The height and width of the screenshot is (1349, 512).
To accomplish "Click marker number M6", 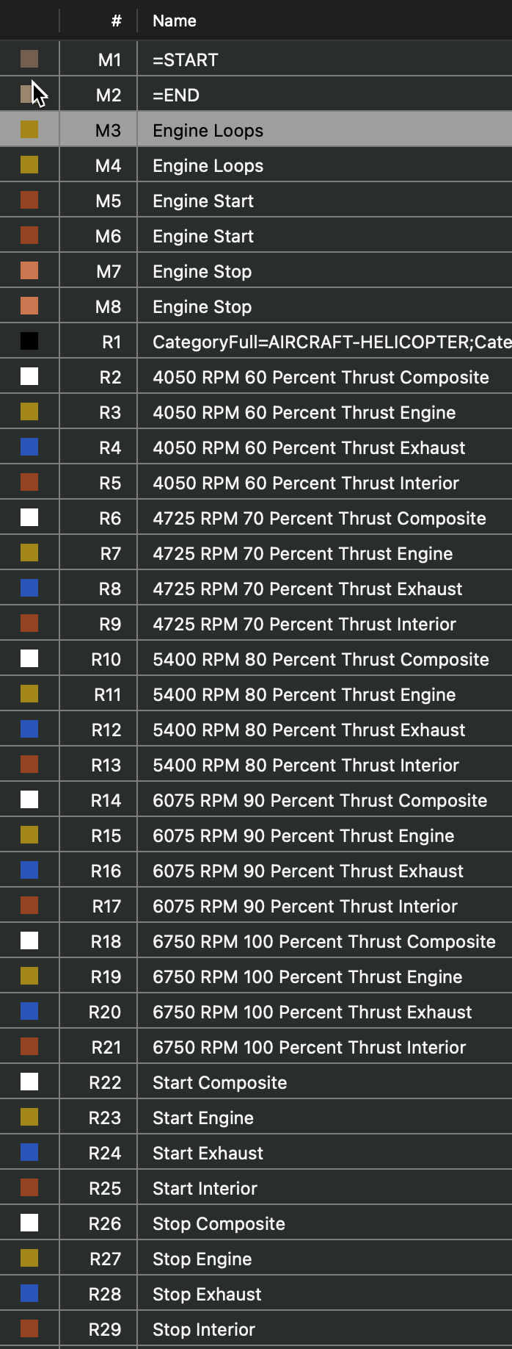I will click(108, 237).
